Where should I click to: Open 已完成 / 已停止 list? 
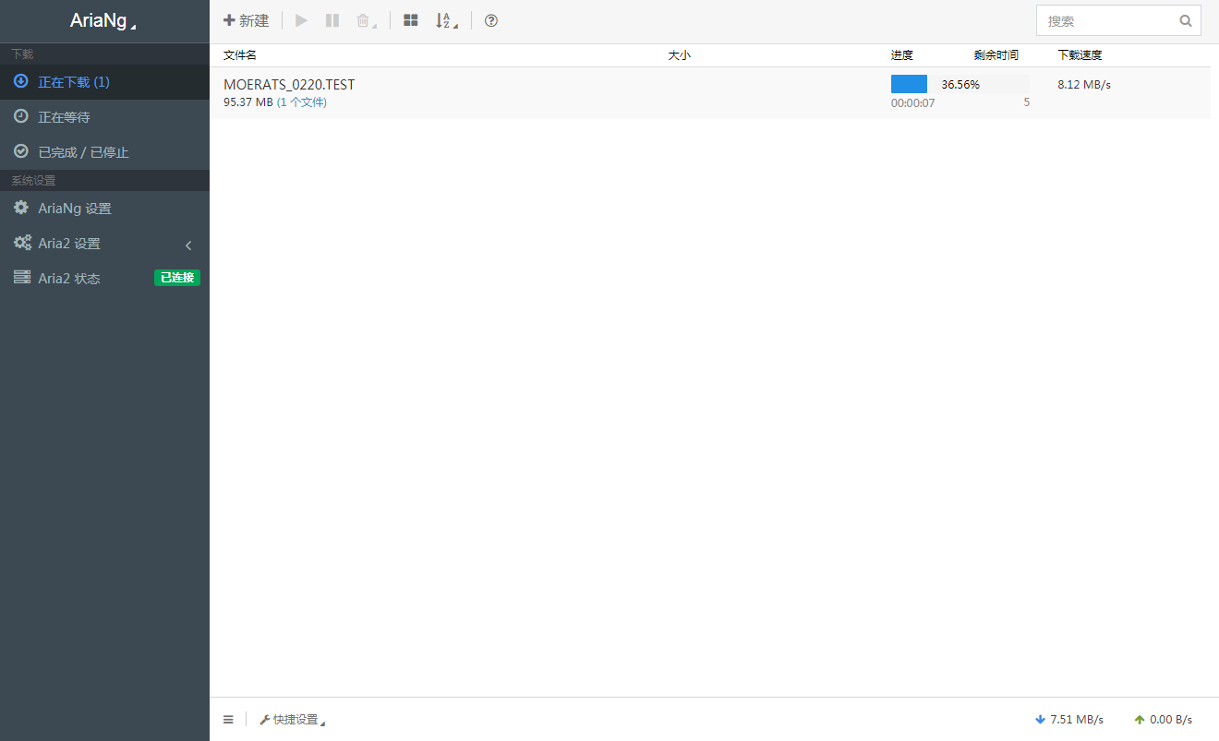click(x=104, y=152)
